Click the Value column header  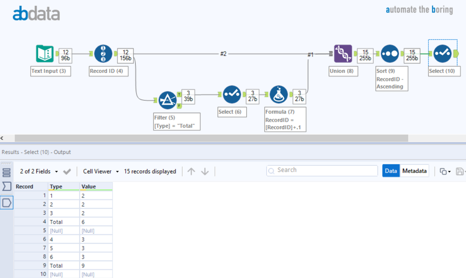coord(96,186)
